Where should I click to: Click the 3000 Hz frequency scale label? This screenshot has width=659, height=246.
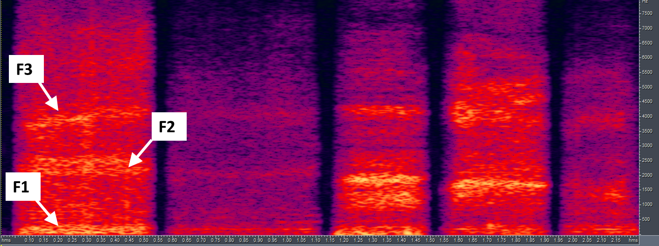point(648,145)
